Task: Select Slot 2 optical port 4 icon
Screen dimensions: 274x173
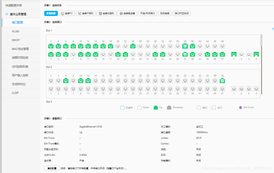Action: pyautogui.click(x=256, y=89)
